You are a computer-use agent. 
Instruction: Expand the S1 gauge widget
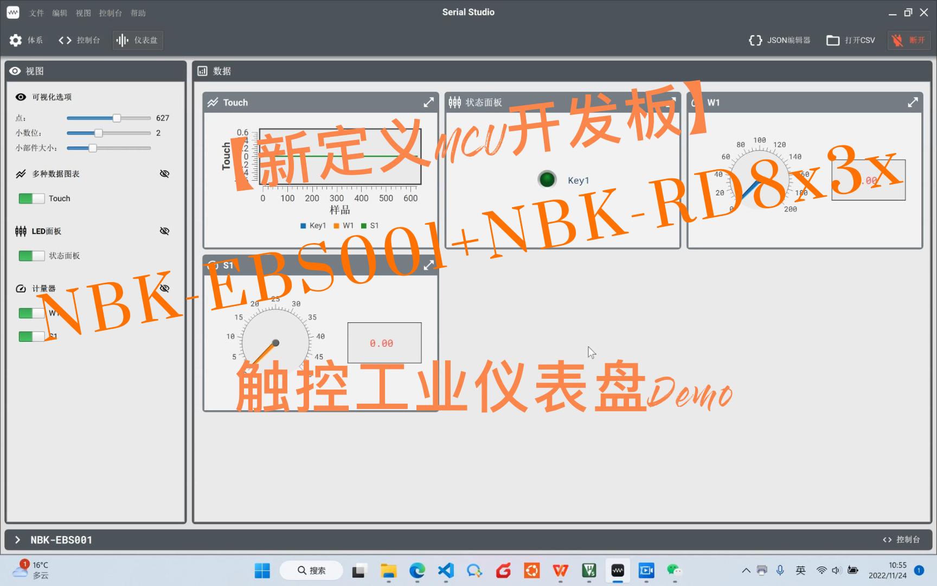point(428,265)
